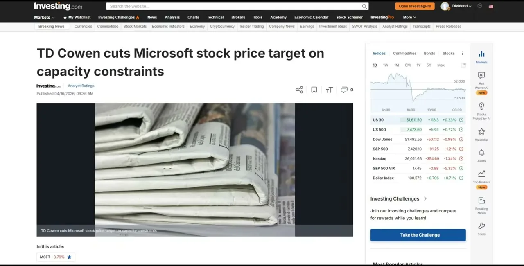Select the 1W chart range

(386, 65)
